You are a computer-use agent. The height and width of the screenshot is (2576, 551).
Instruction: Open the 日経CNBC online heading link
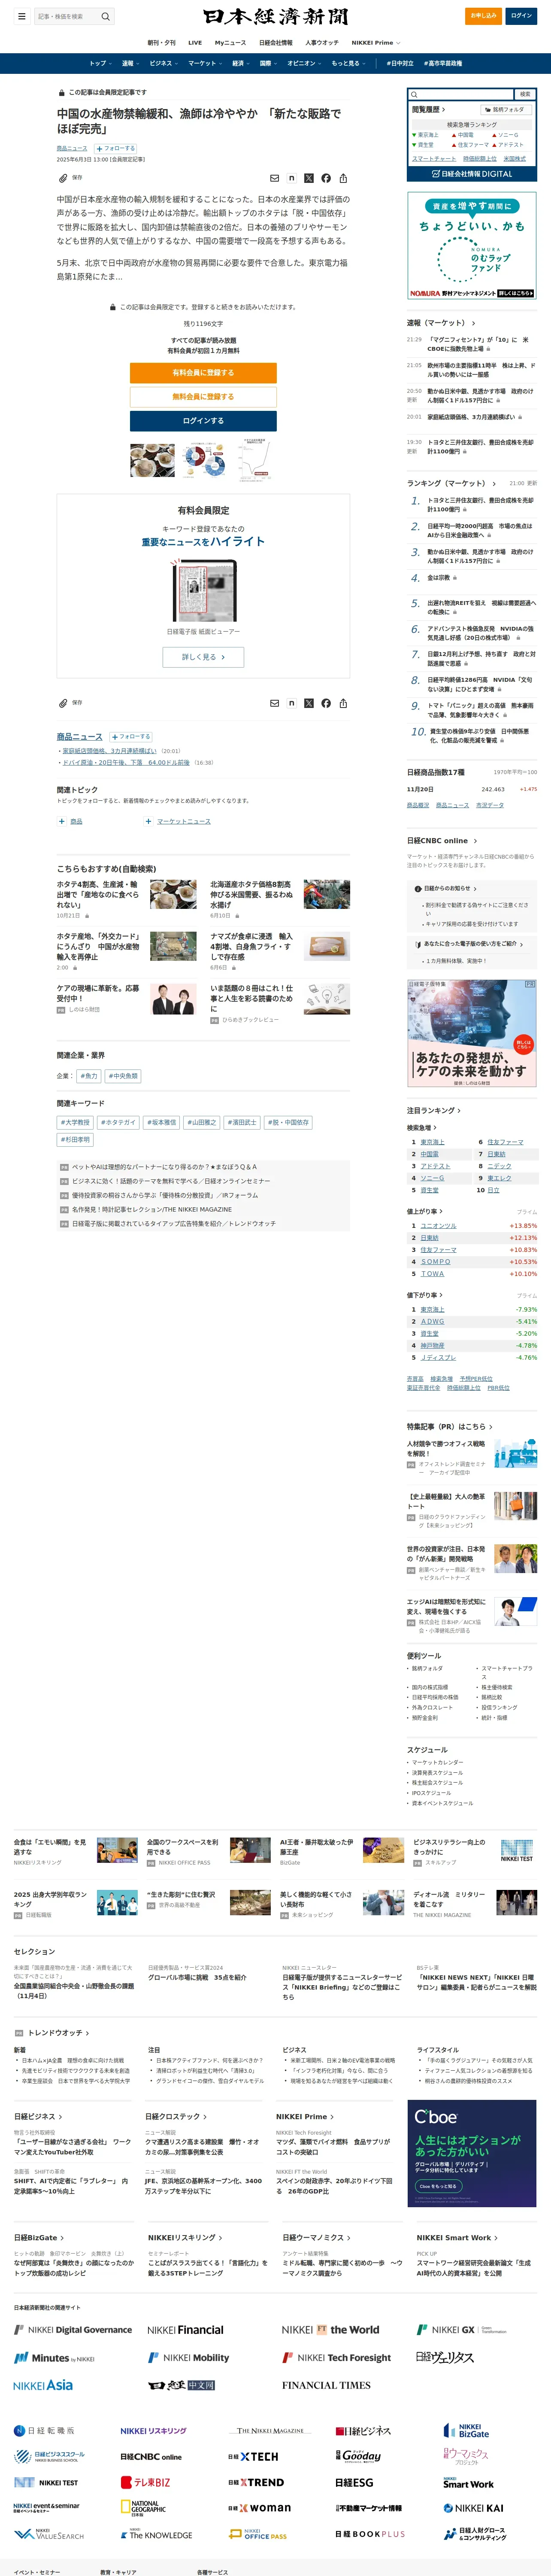(x=441, y=841)
